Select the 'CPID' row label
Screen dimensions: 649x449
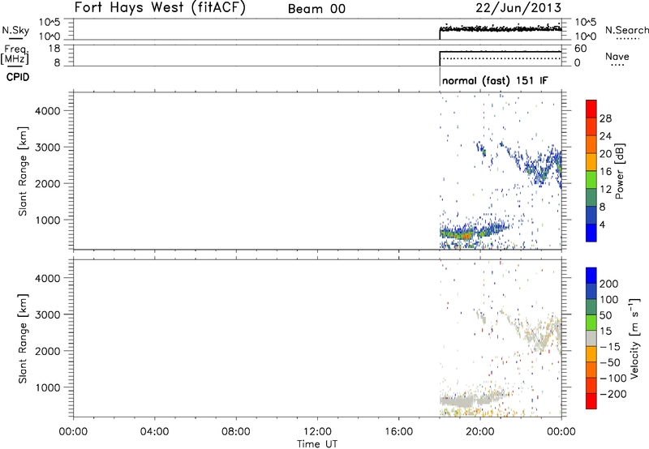pos(18,77)
